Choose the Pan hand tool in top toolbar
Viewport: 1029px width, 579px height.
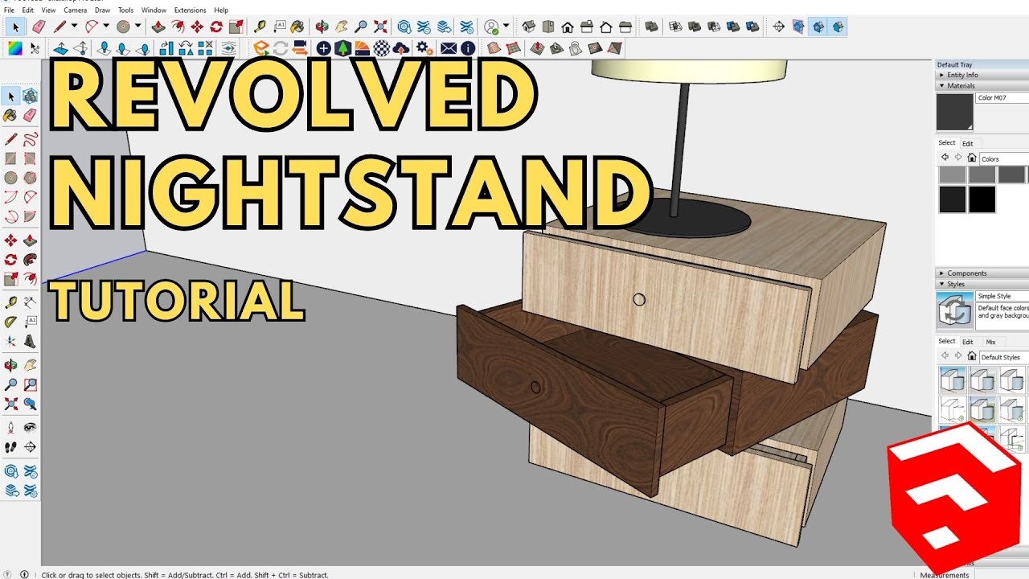pyautogui.click(x=342, y=27)
